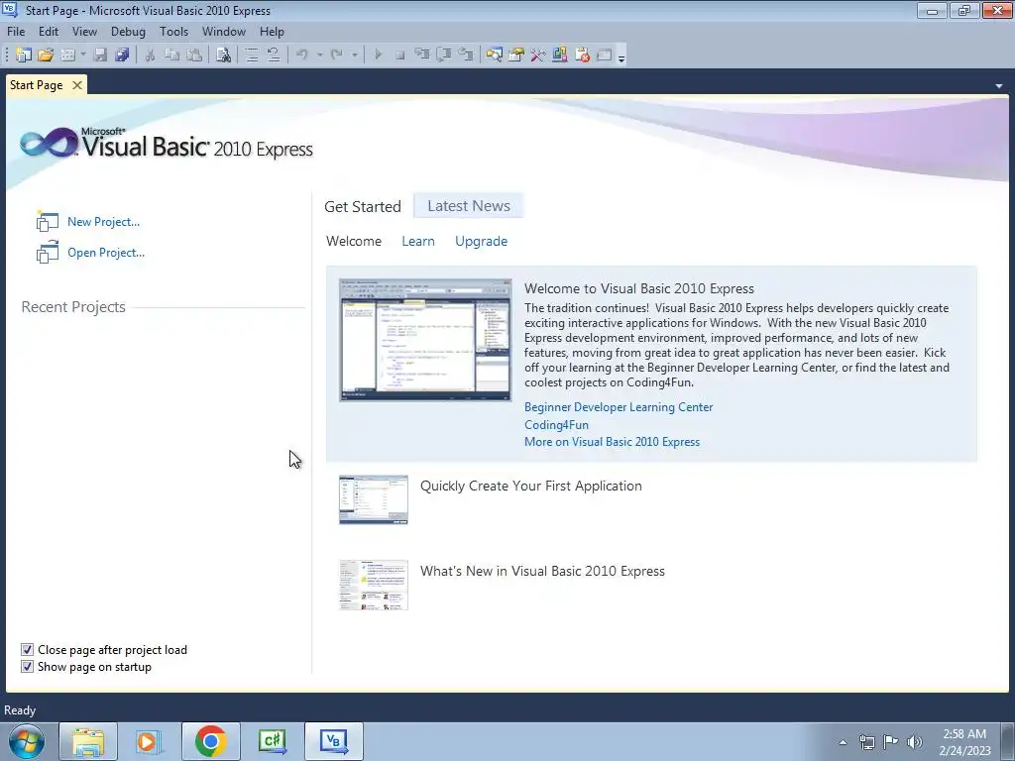Close the Start Page tab
1015x761 pixels.
[77, 85]
